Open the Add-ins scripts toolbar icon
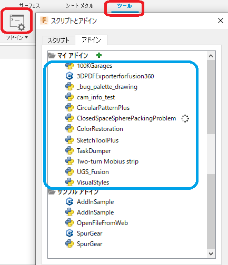228x265 pixels. point(17,23)
